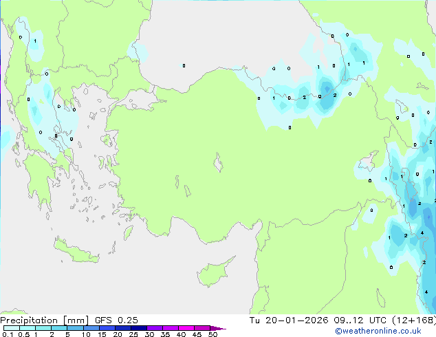Pick the 40–45 mm magenta legend swatch
This screenshot has width=436, height=337.
pos(186,328)
